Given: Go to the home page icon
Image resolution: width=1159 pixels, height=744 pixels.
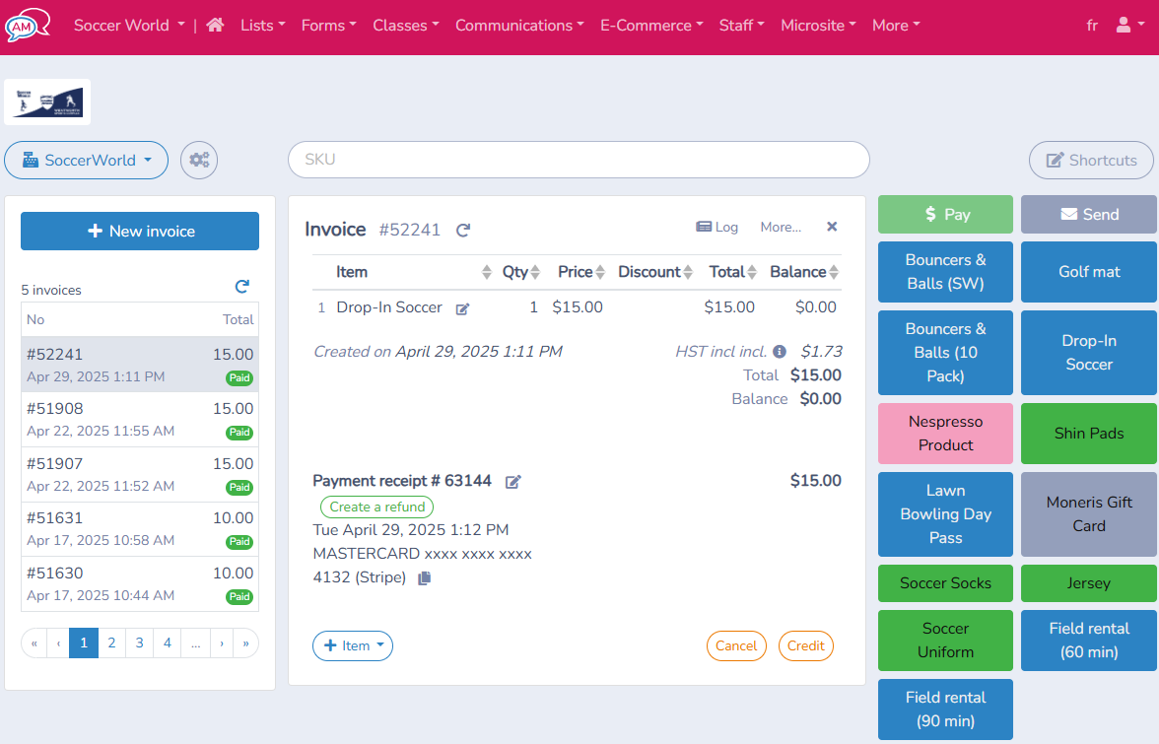Looking at the screenshot, I should [215, 25].
